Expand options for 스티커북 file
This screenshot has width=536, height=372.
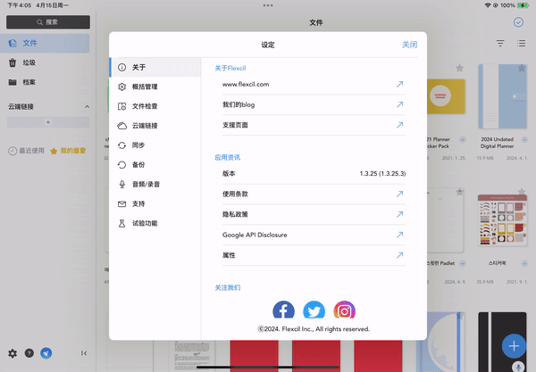pyautogui.click(x=524, y=263)
